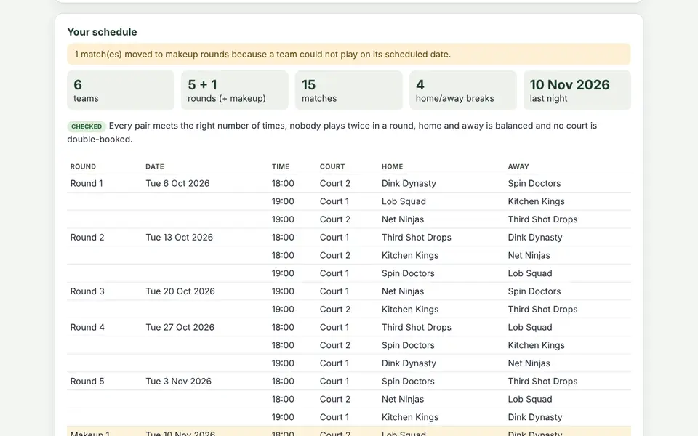Click the '5 + 1 rounds (+ makeup)' card
Viewport: 698px width, 436px height.
click(235, 90)
